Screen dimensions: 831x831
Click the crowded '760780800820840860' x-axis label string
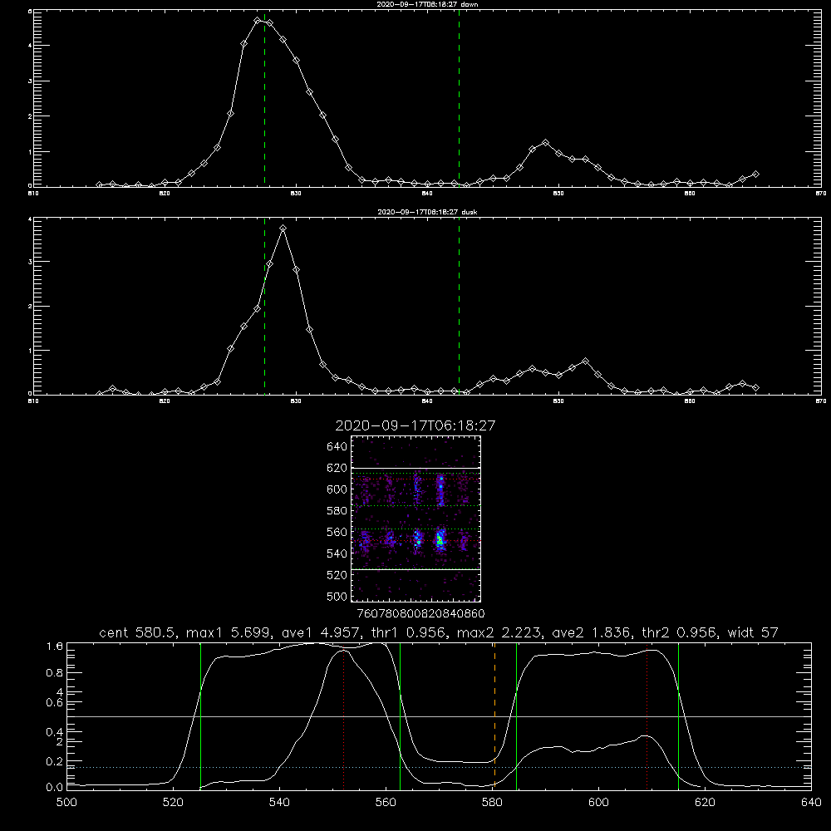(420, 613)
